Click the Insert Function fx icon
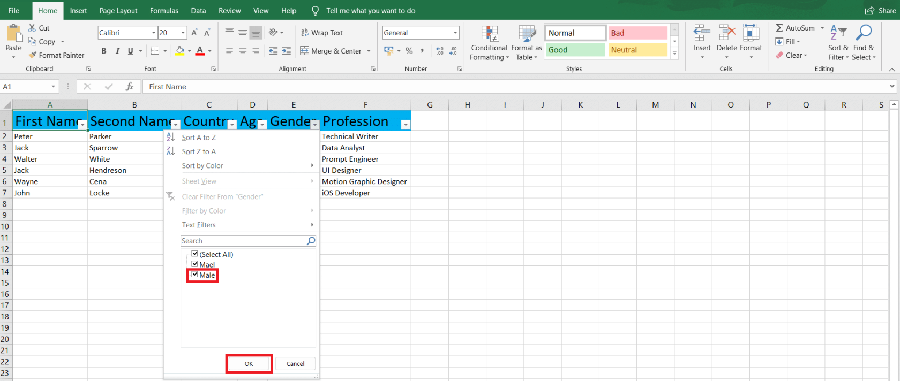Screen dimensions: 900x381 (x=129, y=86)
